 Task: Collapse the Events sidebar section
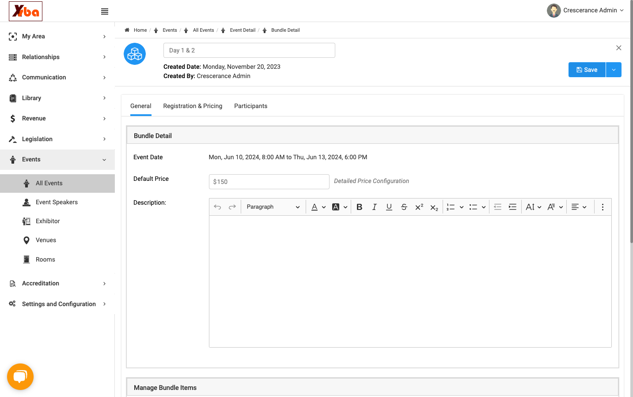coord(57,160)
